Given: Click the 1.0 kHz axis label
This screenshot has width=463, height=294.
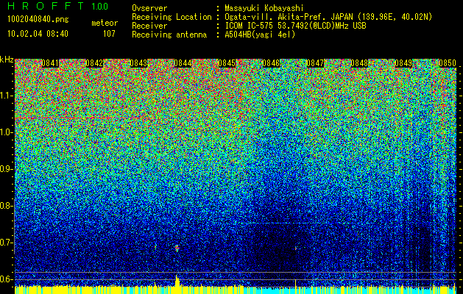Looking at the screenshot, I should pos(6,132).
